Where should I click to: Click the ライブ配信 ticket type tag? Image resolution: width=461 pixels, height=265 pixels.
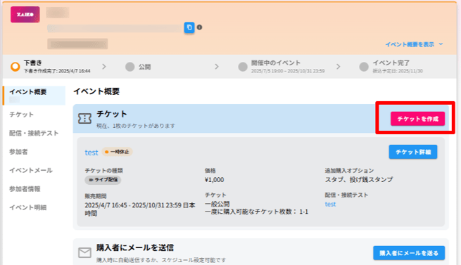click(x=103, y=180)
